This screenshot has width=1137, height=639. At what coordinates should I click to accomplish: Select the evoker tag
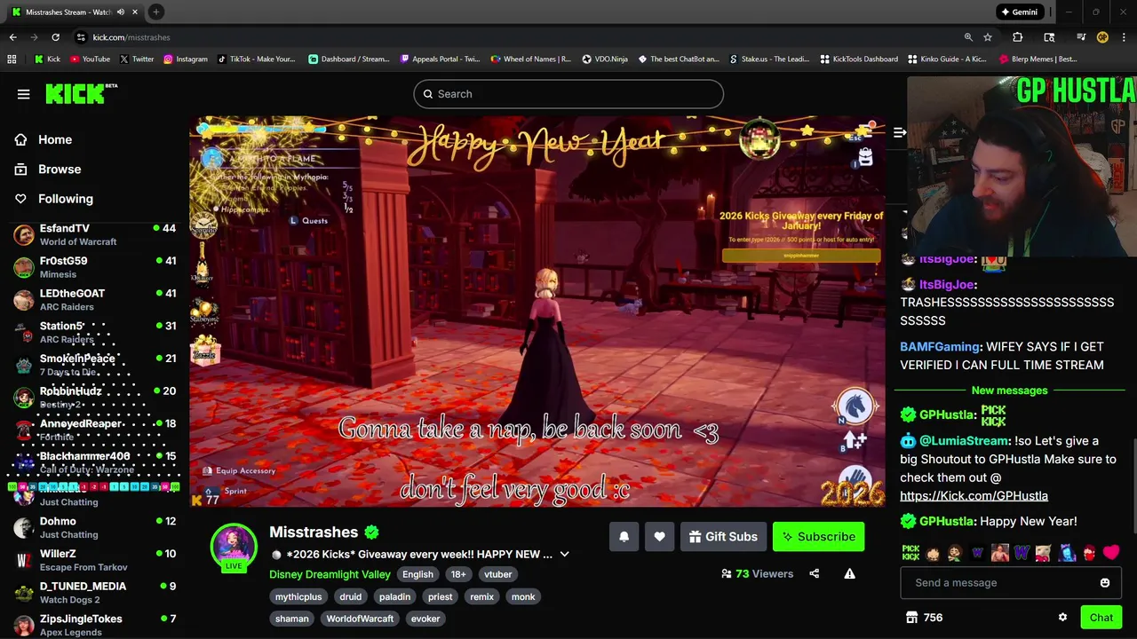coord(425,619)
